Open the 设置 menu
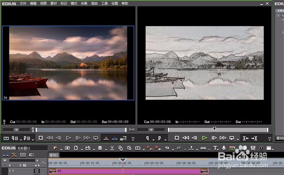The image size is (284, 175). 114,3
